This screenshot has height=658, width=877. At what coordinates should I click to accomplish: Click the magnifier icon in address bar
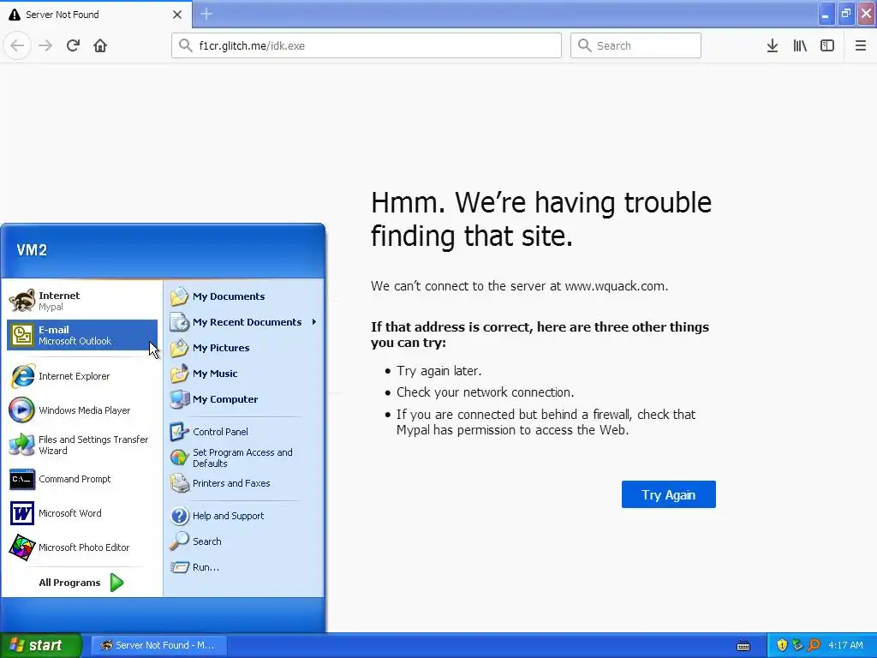click(185, 45)
